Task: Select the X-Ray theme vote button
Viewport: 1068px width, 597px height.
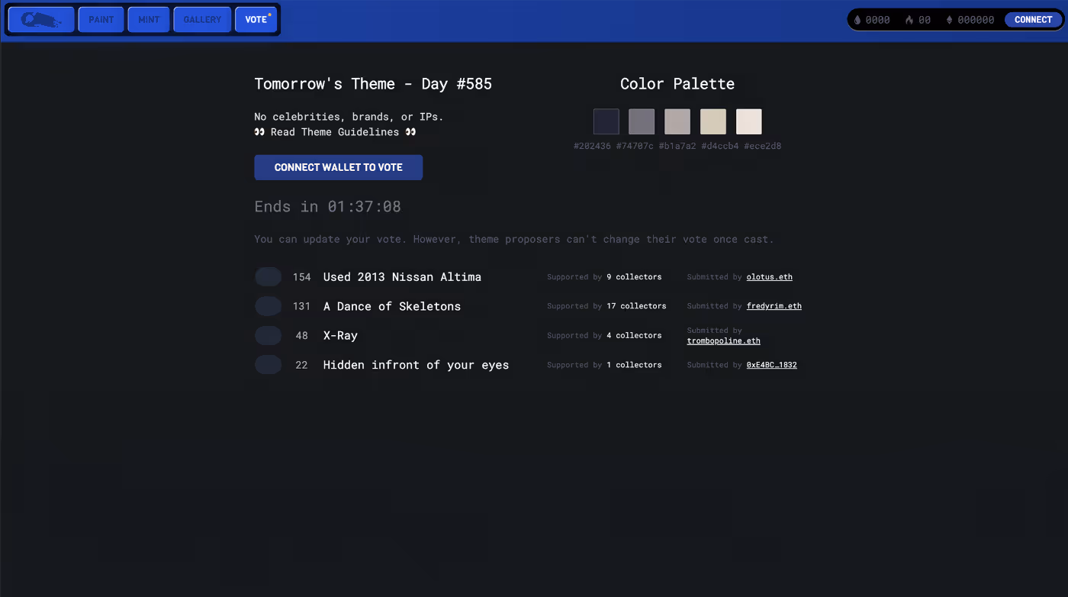Action: point(268,336)
